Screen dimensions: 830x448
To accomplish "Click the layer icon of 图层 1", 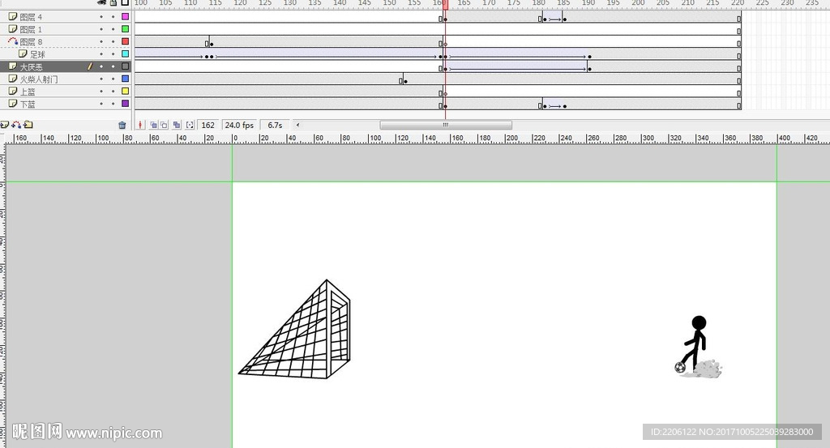I will [13, 29].
